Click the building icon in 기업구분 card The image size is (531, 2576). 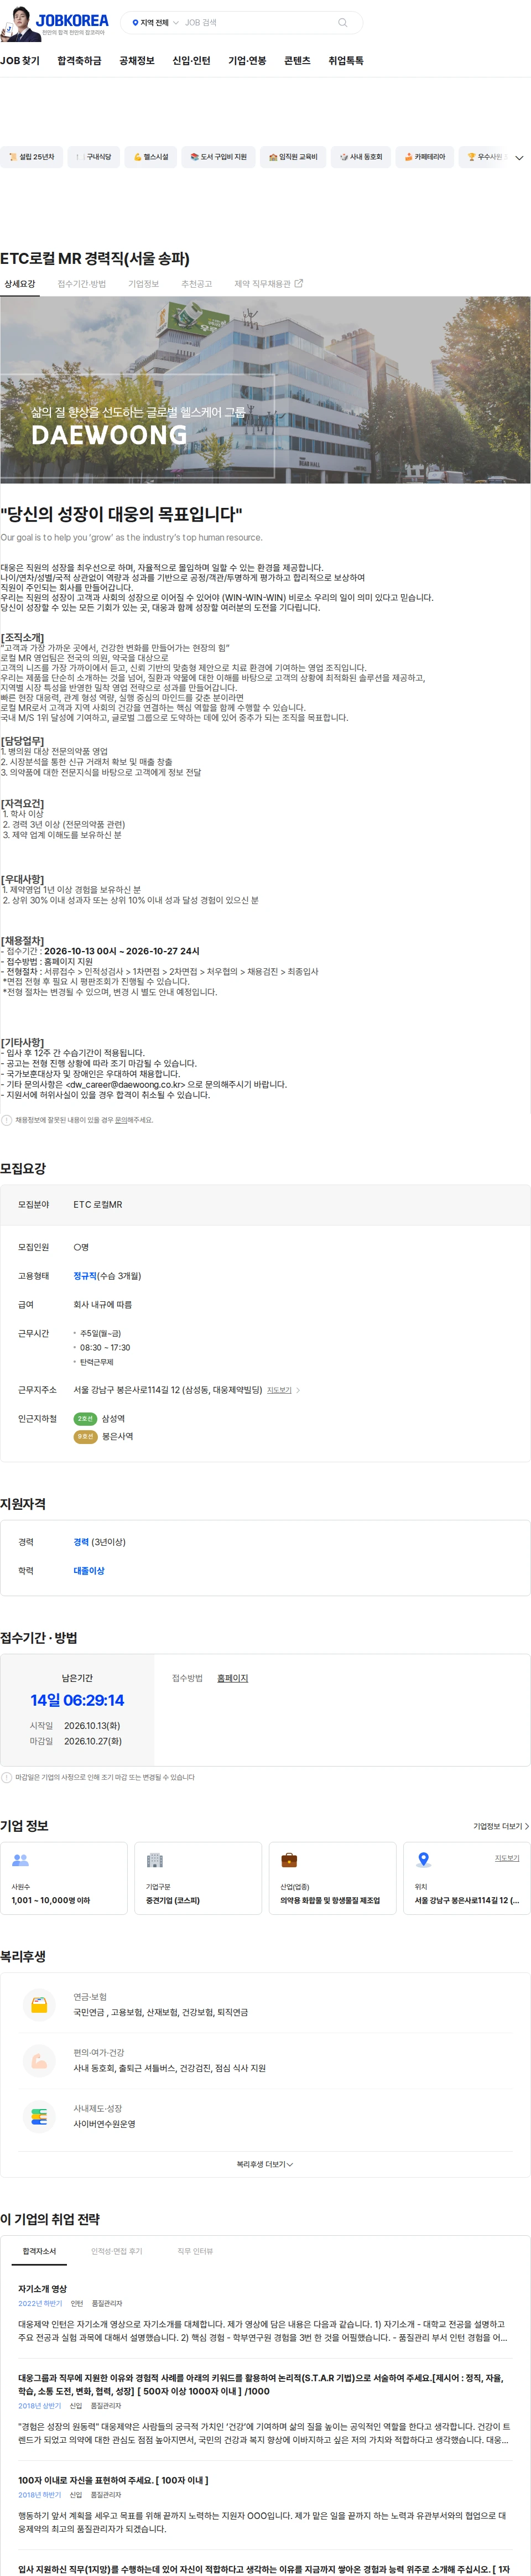[x=155, y=1860]
